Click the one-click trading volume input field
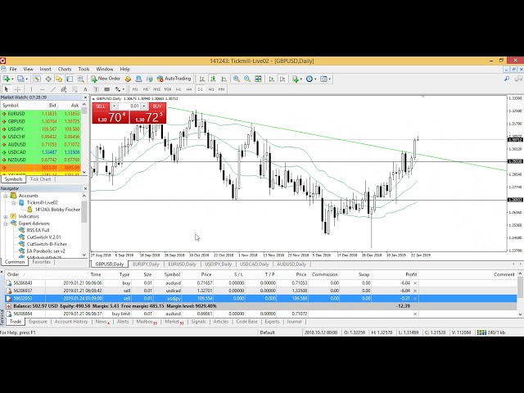Image resolution: width=524 pixels, height=393 pixels. pos(133,106)
